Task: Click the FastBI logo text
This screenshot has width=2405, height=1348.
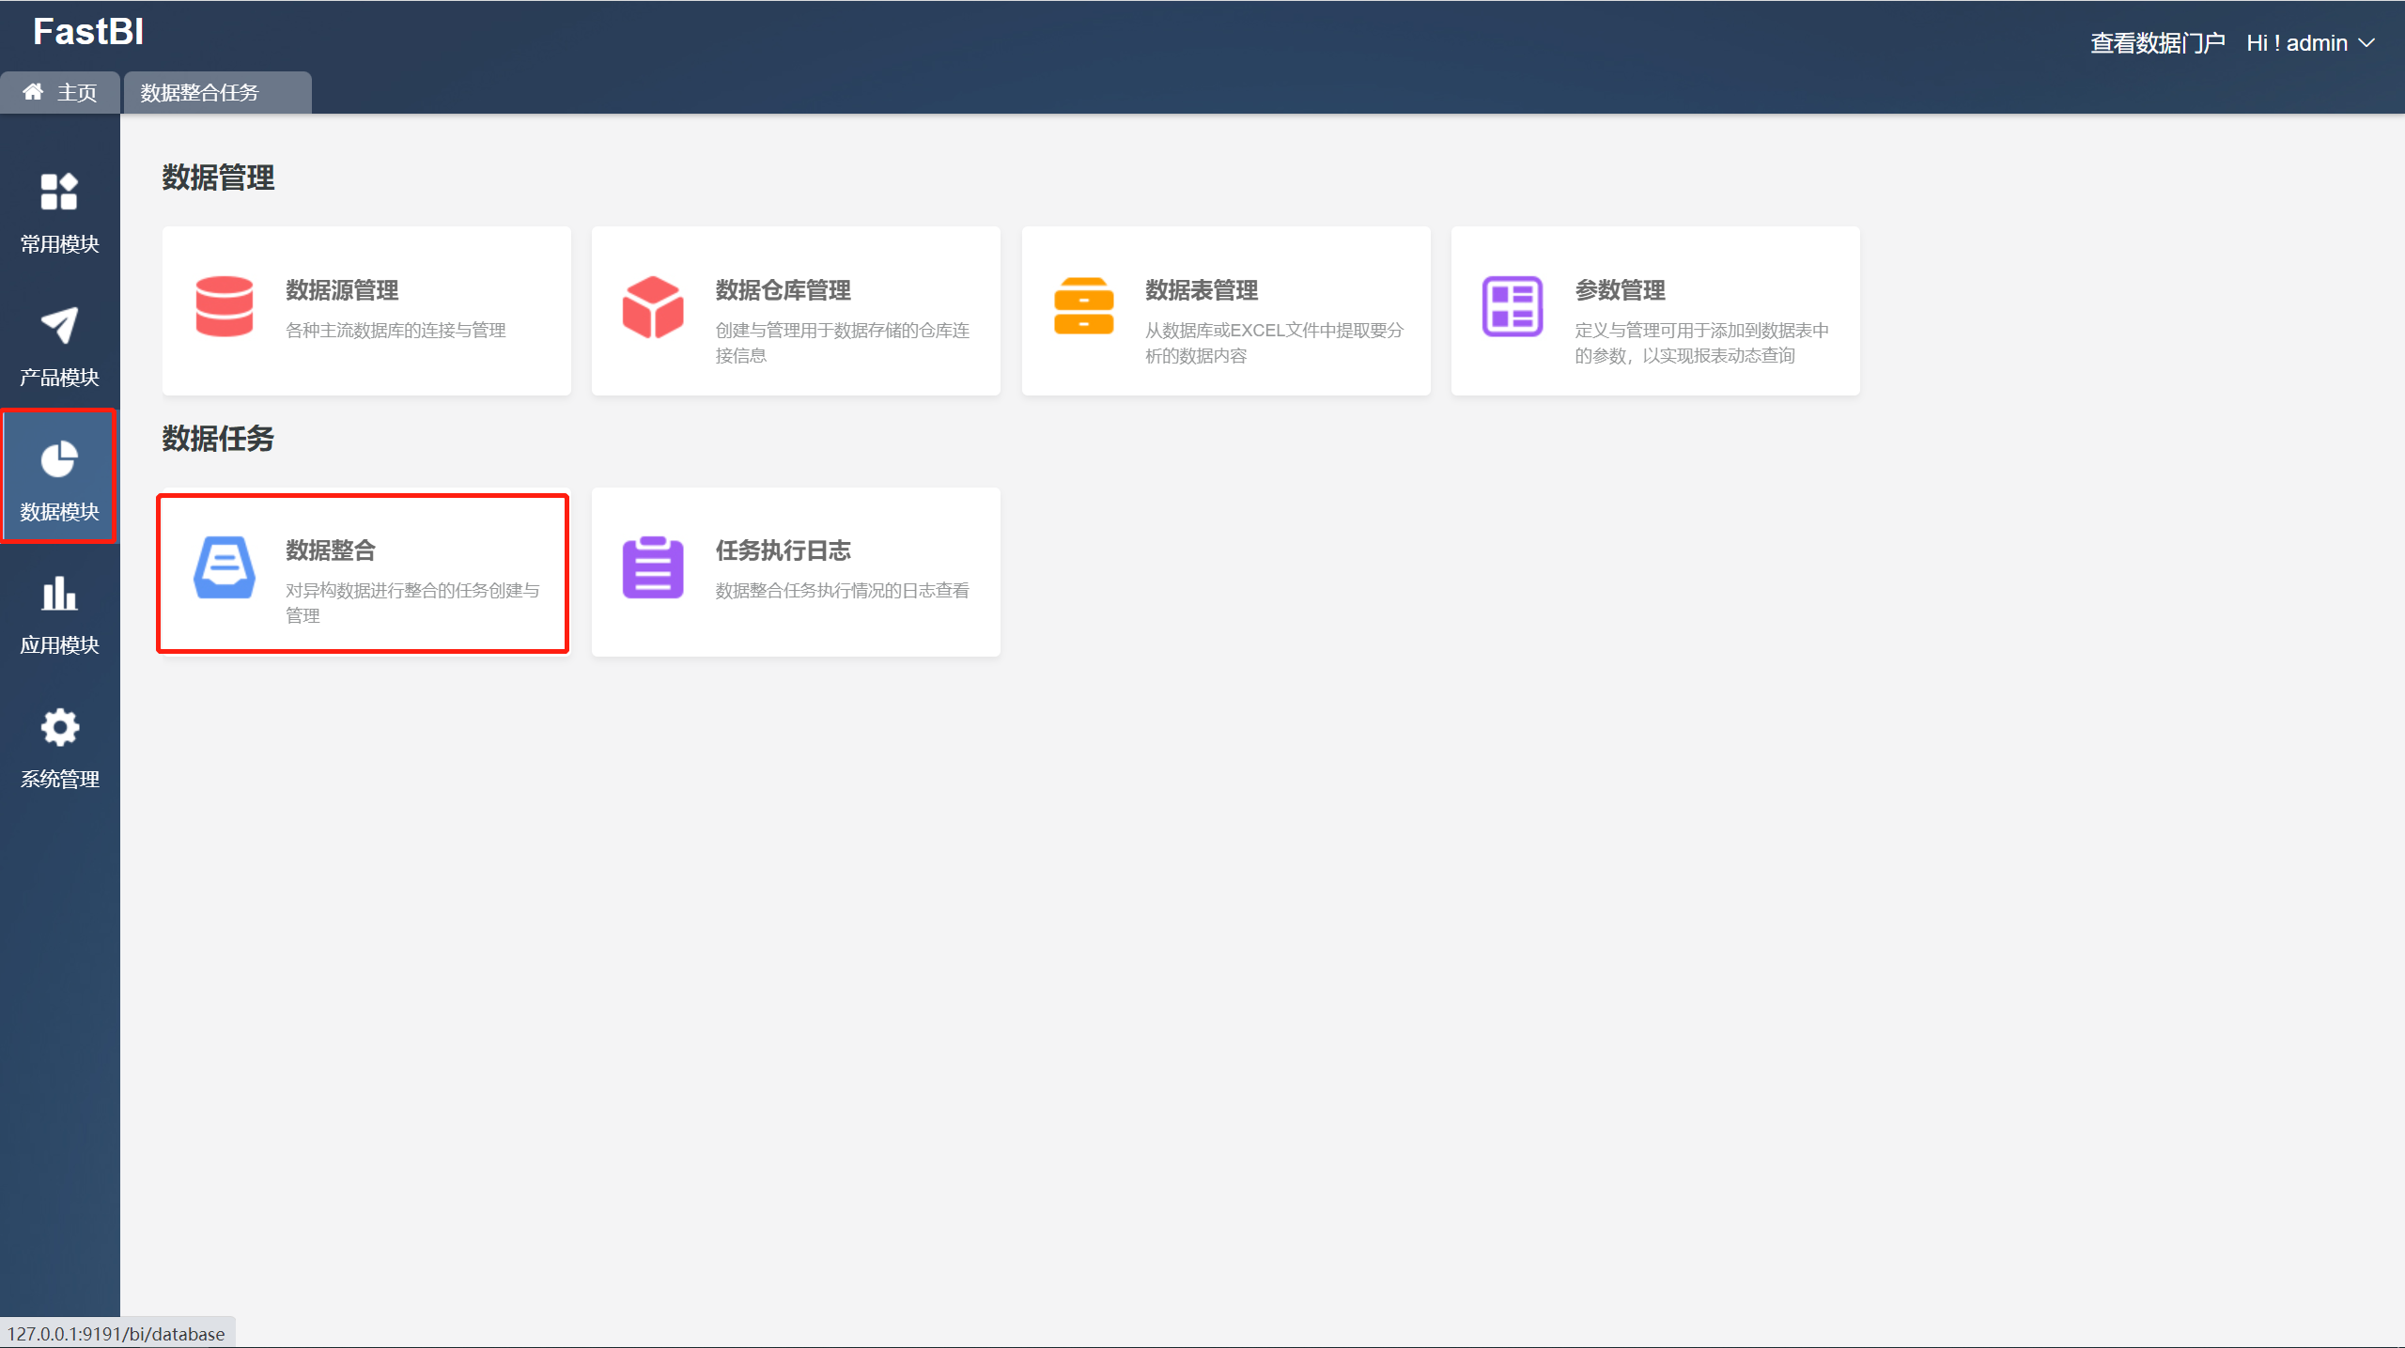Action: (x=88, y=32)
